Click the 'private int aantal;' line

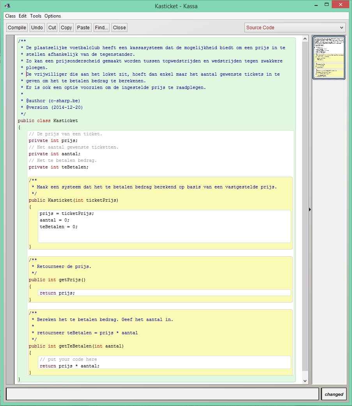point(55,154)
